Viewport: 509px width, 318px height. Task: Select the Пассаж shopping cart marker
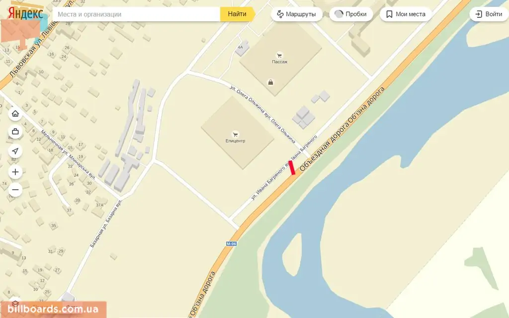click(279, 56)
